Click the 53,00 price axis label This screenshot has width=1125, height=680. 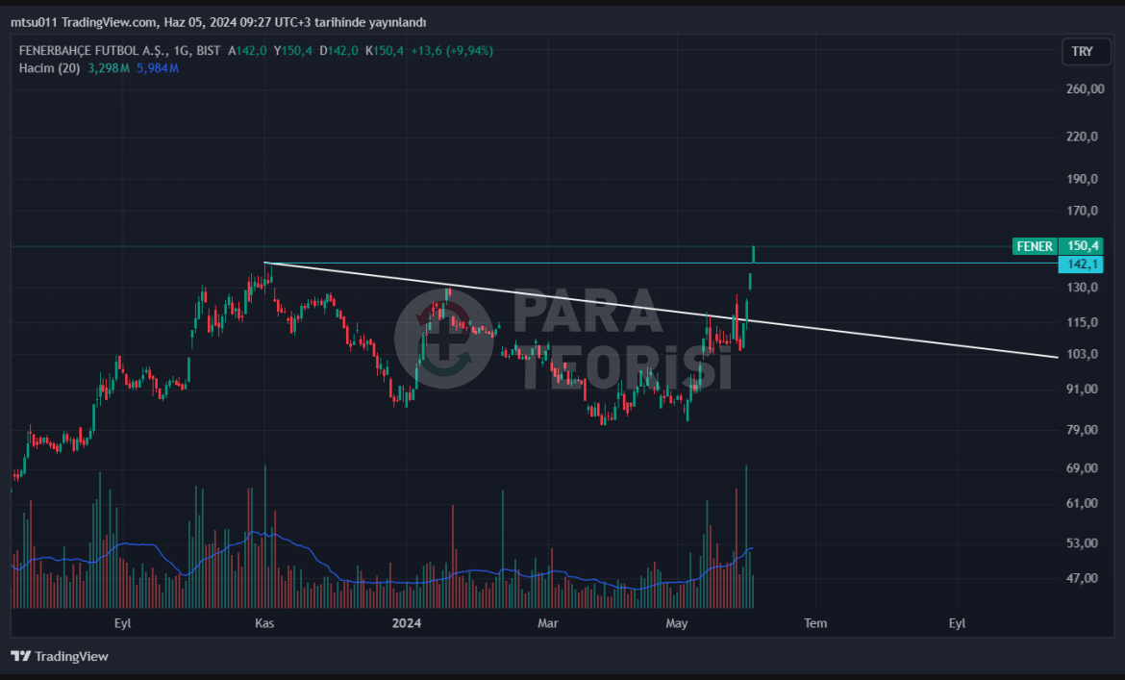1083,543
